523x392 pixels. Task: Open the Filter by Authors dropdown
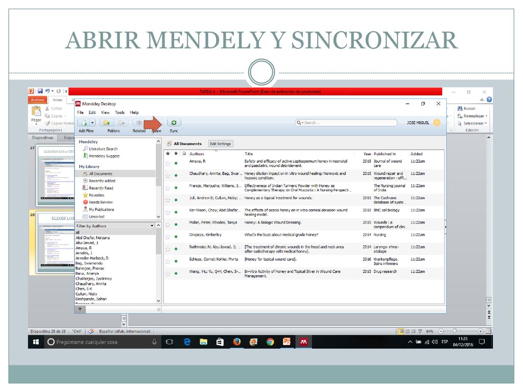[152, 226]
